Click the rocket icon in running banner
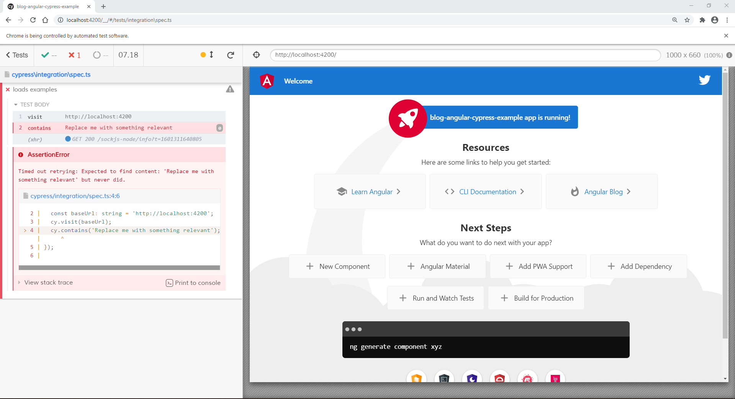 408,118
